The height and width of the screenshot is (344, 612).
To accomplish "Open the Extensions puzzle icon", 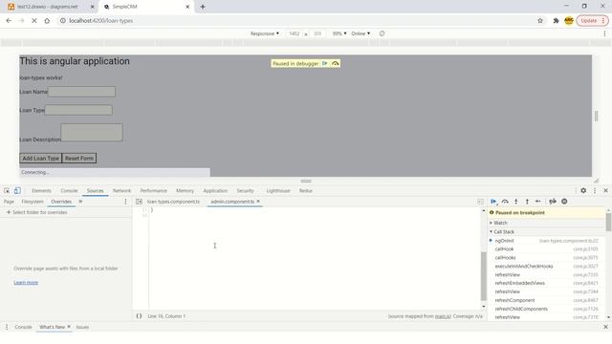I will (556, 21).
